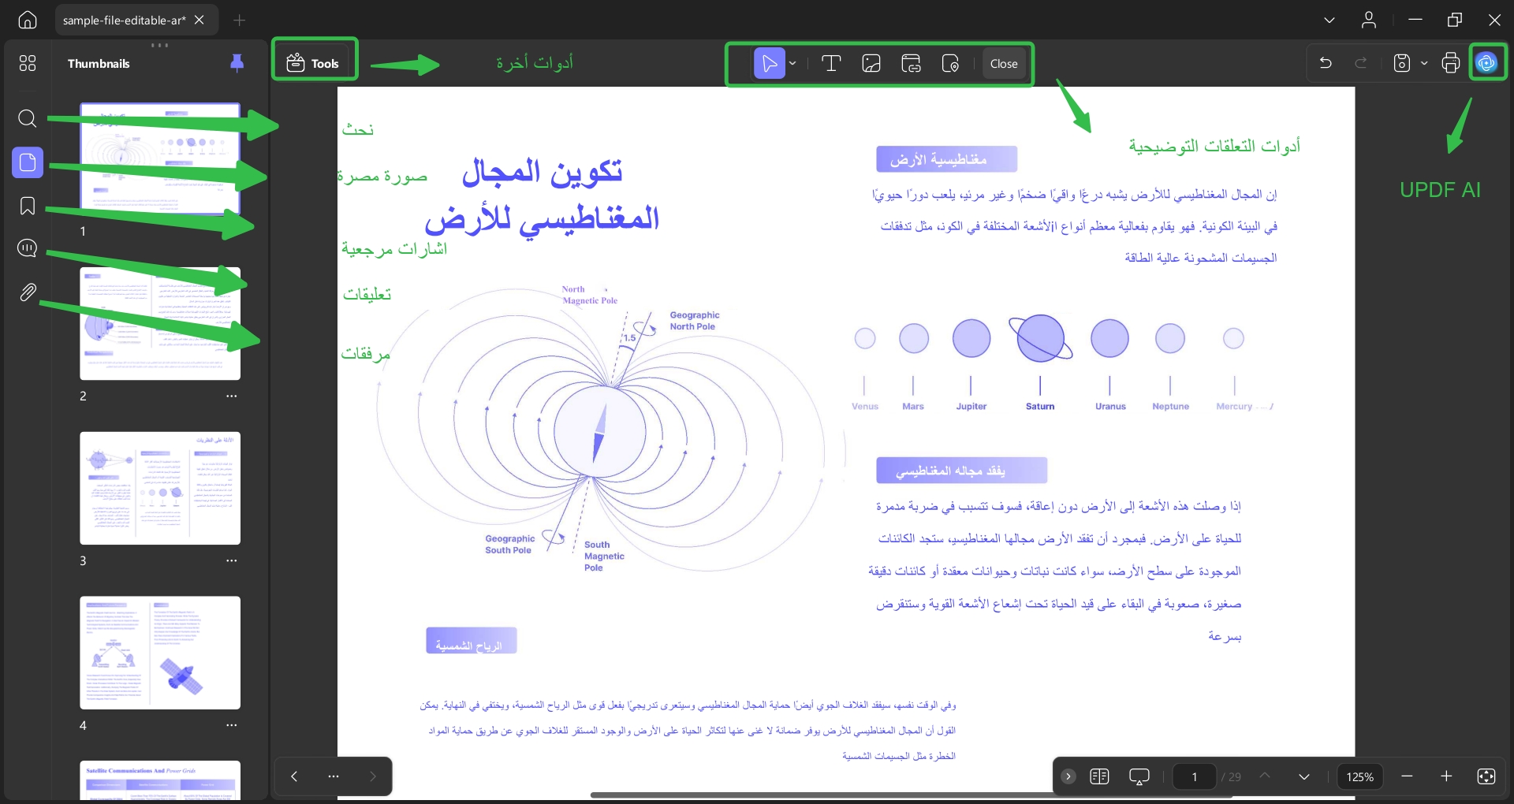Open a new document tab
This screenshot has height=804, width=1514.
[x=240, y=20]
